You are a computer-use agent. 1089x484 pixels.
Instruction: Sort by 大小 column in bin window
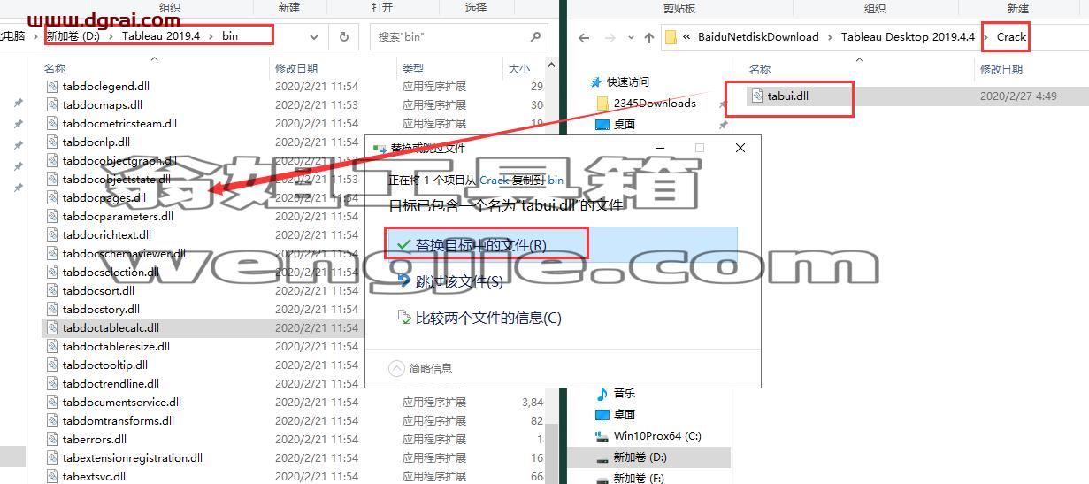coord(518,68)
